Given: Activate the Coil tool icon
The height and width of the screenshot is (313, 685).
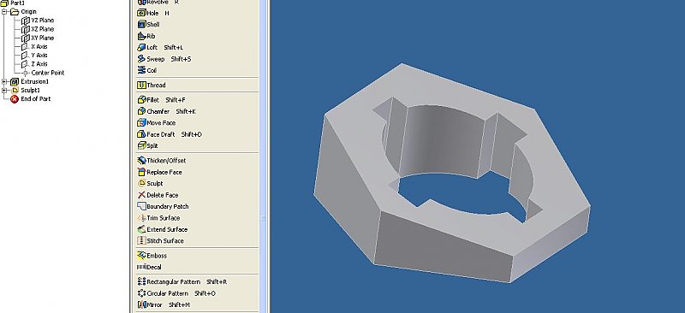Looking at the screenshot, I should [x=141, y=70].
